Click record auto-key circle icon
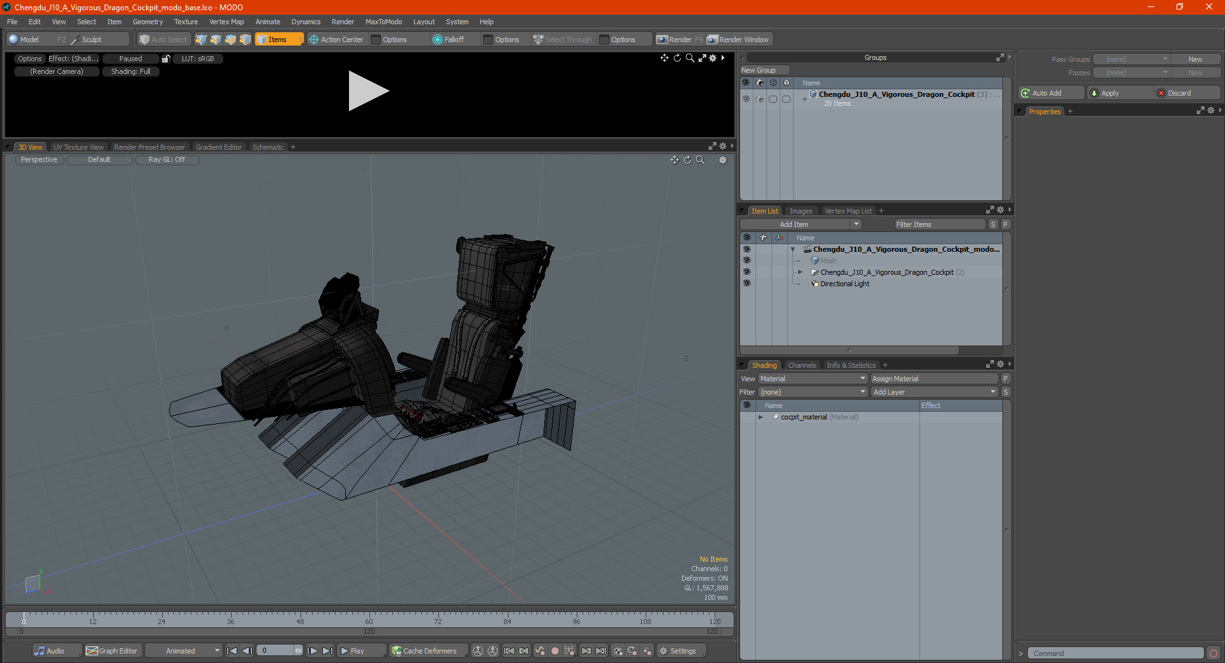 (x=555, y=651)
